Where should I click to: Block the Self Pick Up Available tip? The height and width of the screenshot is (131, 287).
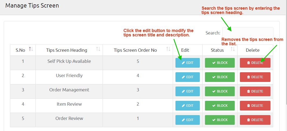coord(220,63)
